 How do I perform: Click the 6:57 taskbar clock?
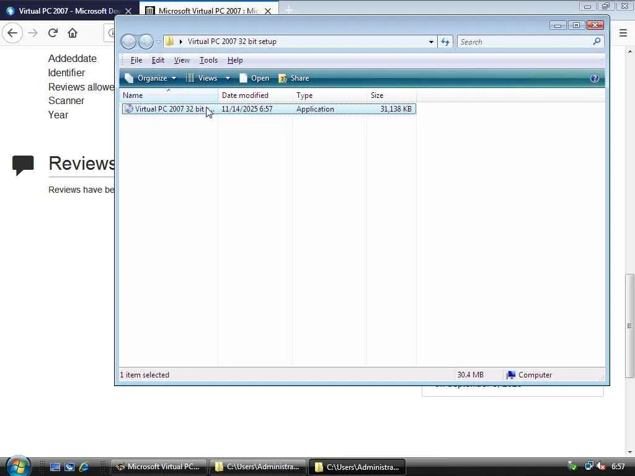tap(618, 467)
